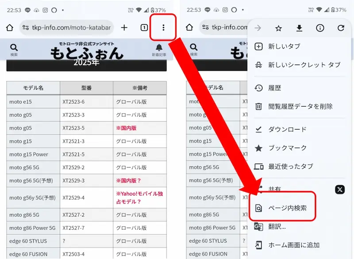This screenshot has width=354, height=259.
Task: Tap the home icon in left screenshot
Action: [9, 28]
